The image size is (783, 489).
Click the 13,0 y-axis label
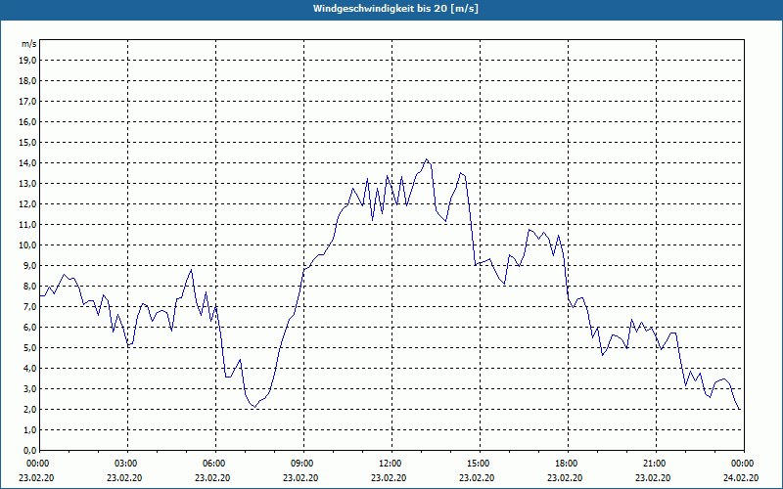(x=28, y=184)
